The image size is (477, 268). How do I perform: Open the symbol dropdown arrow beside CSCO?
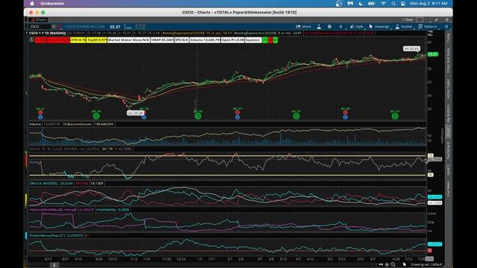pos(54,27)
